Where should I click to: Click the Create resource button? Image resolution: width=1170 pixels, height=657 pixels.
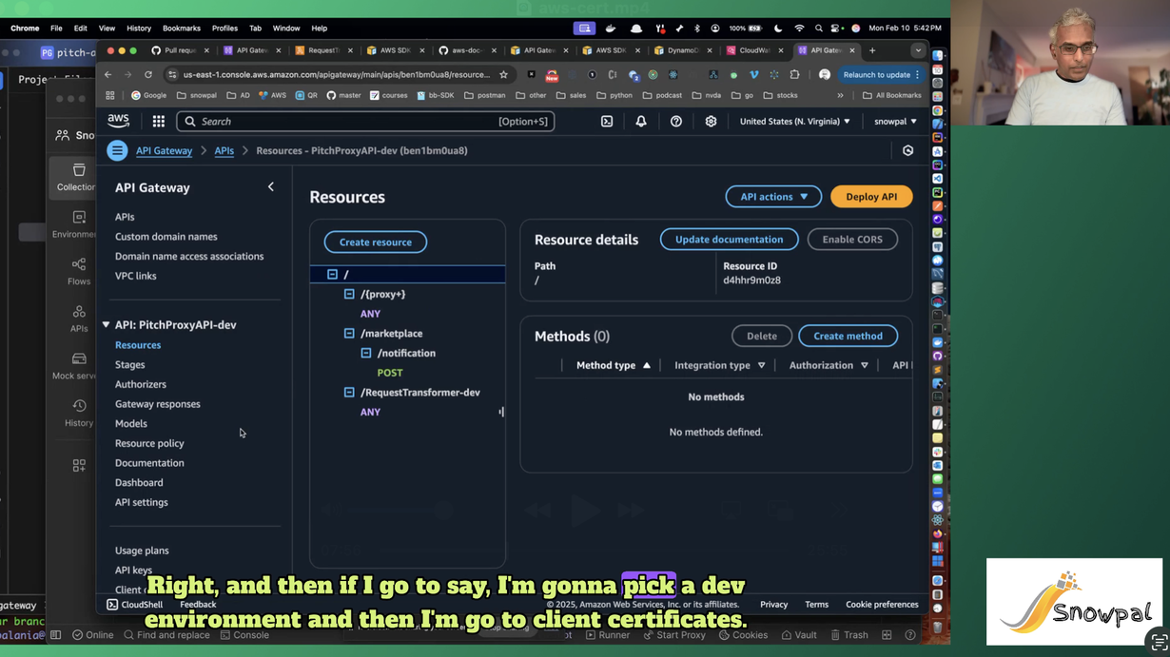click(x=376, y=242)
